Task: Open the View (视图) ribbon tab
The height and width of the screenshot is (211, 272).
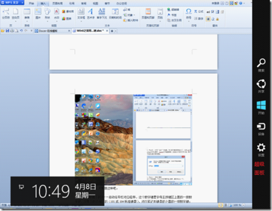Action: [95, 3]
